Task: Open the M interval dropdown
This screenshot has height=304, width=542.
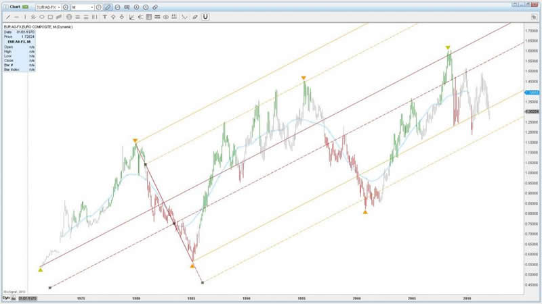Action: [83, 7]
